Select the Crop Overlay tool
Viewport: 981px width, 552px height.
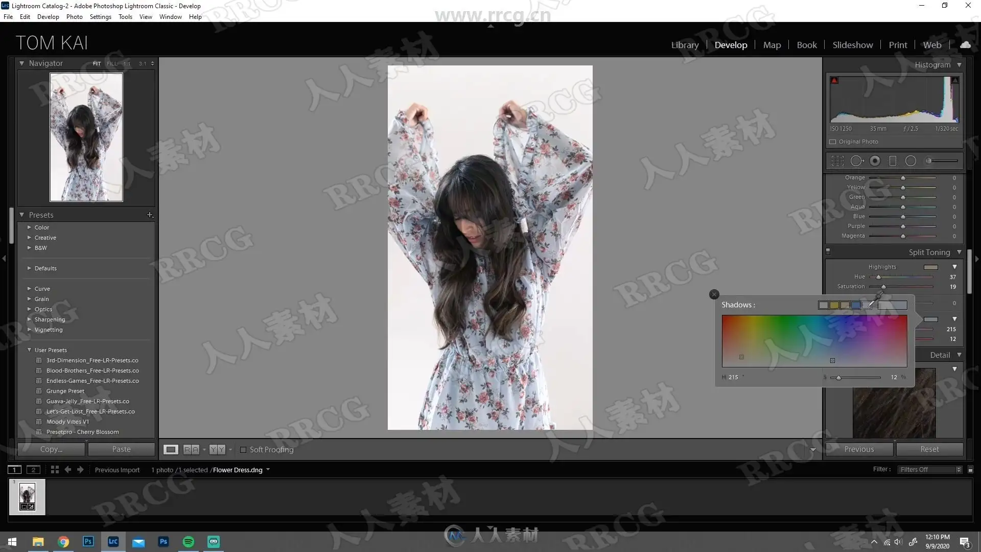click(837, 161)
